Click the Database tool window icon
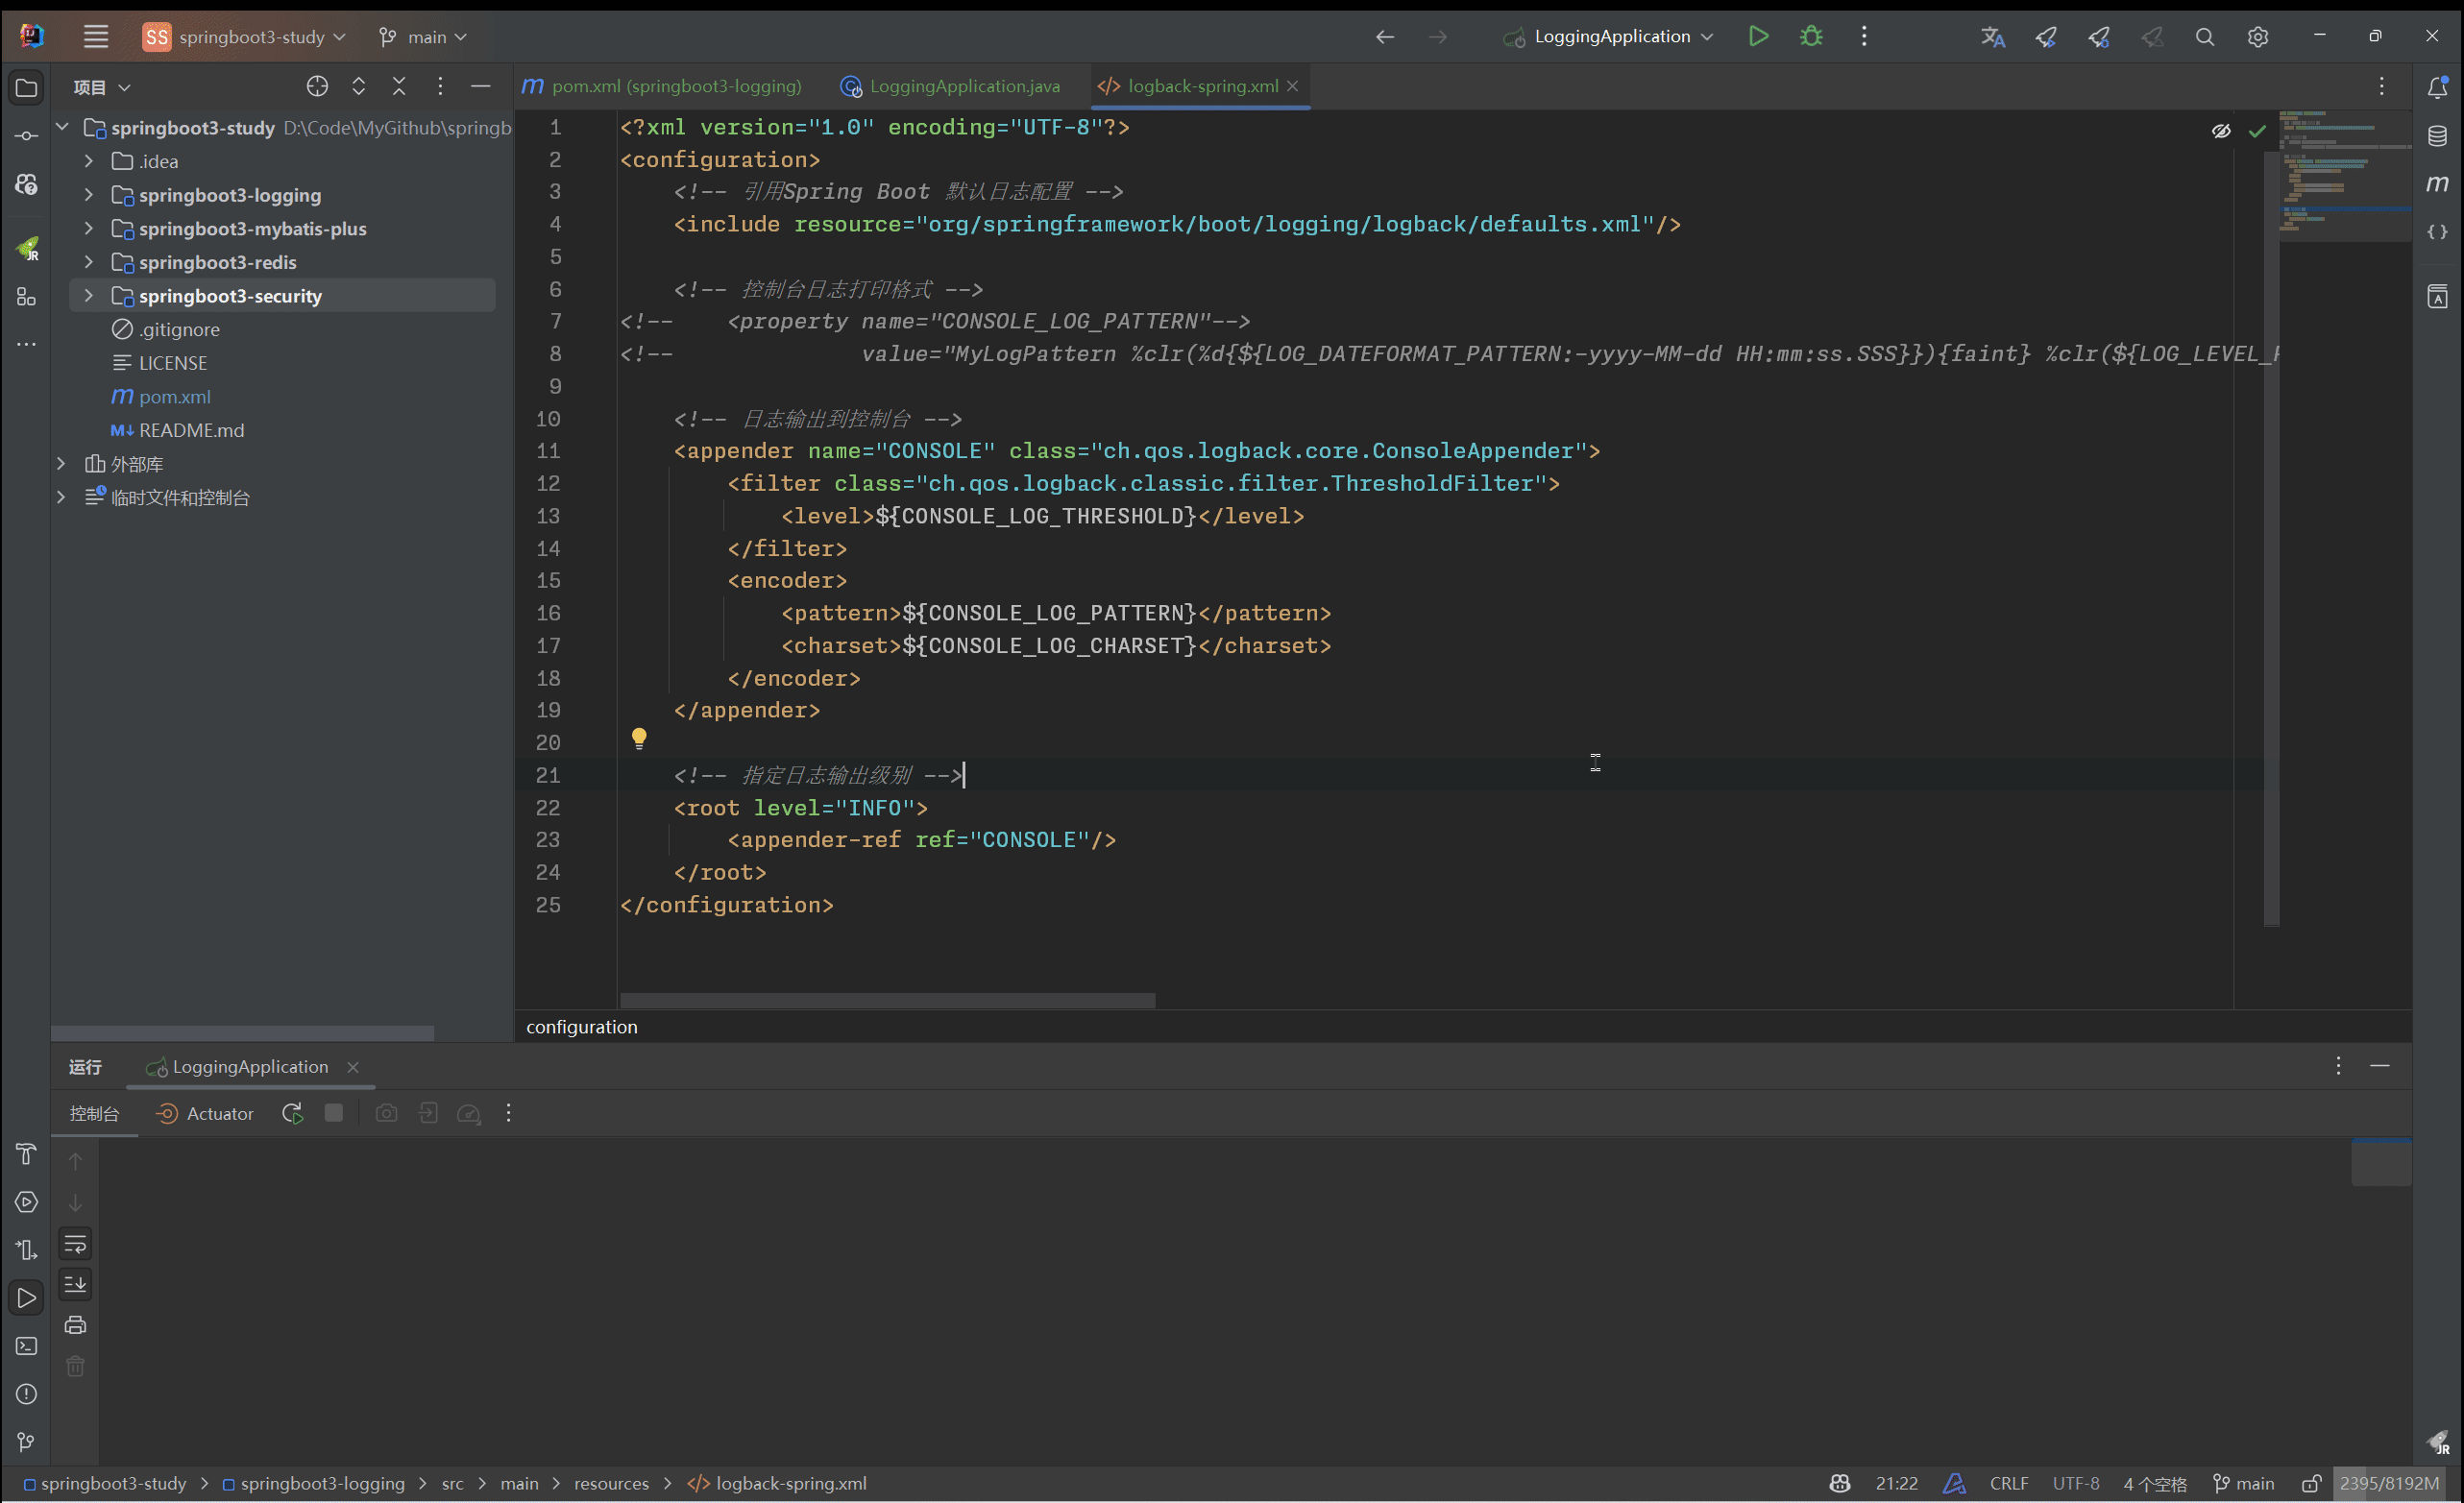 click(x=2438, y=135)
